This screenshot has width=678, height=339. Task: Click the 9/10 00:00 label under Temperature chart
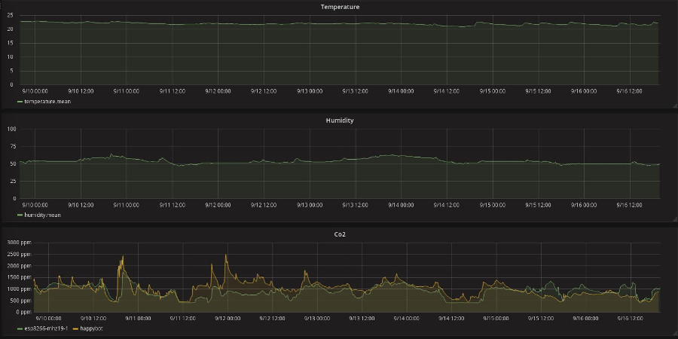pyautogui.click(x=35, y=91)
